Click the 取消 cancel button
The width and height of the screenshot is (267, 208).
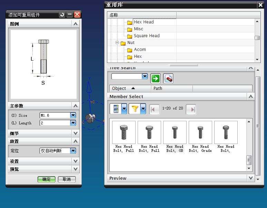tap(67, 179)
